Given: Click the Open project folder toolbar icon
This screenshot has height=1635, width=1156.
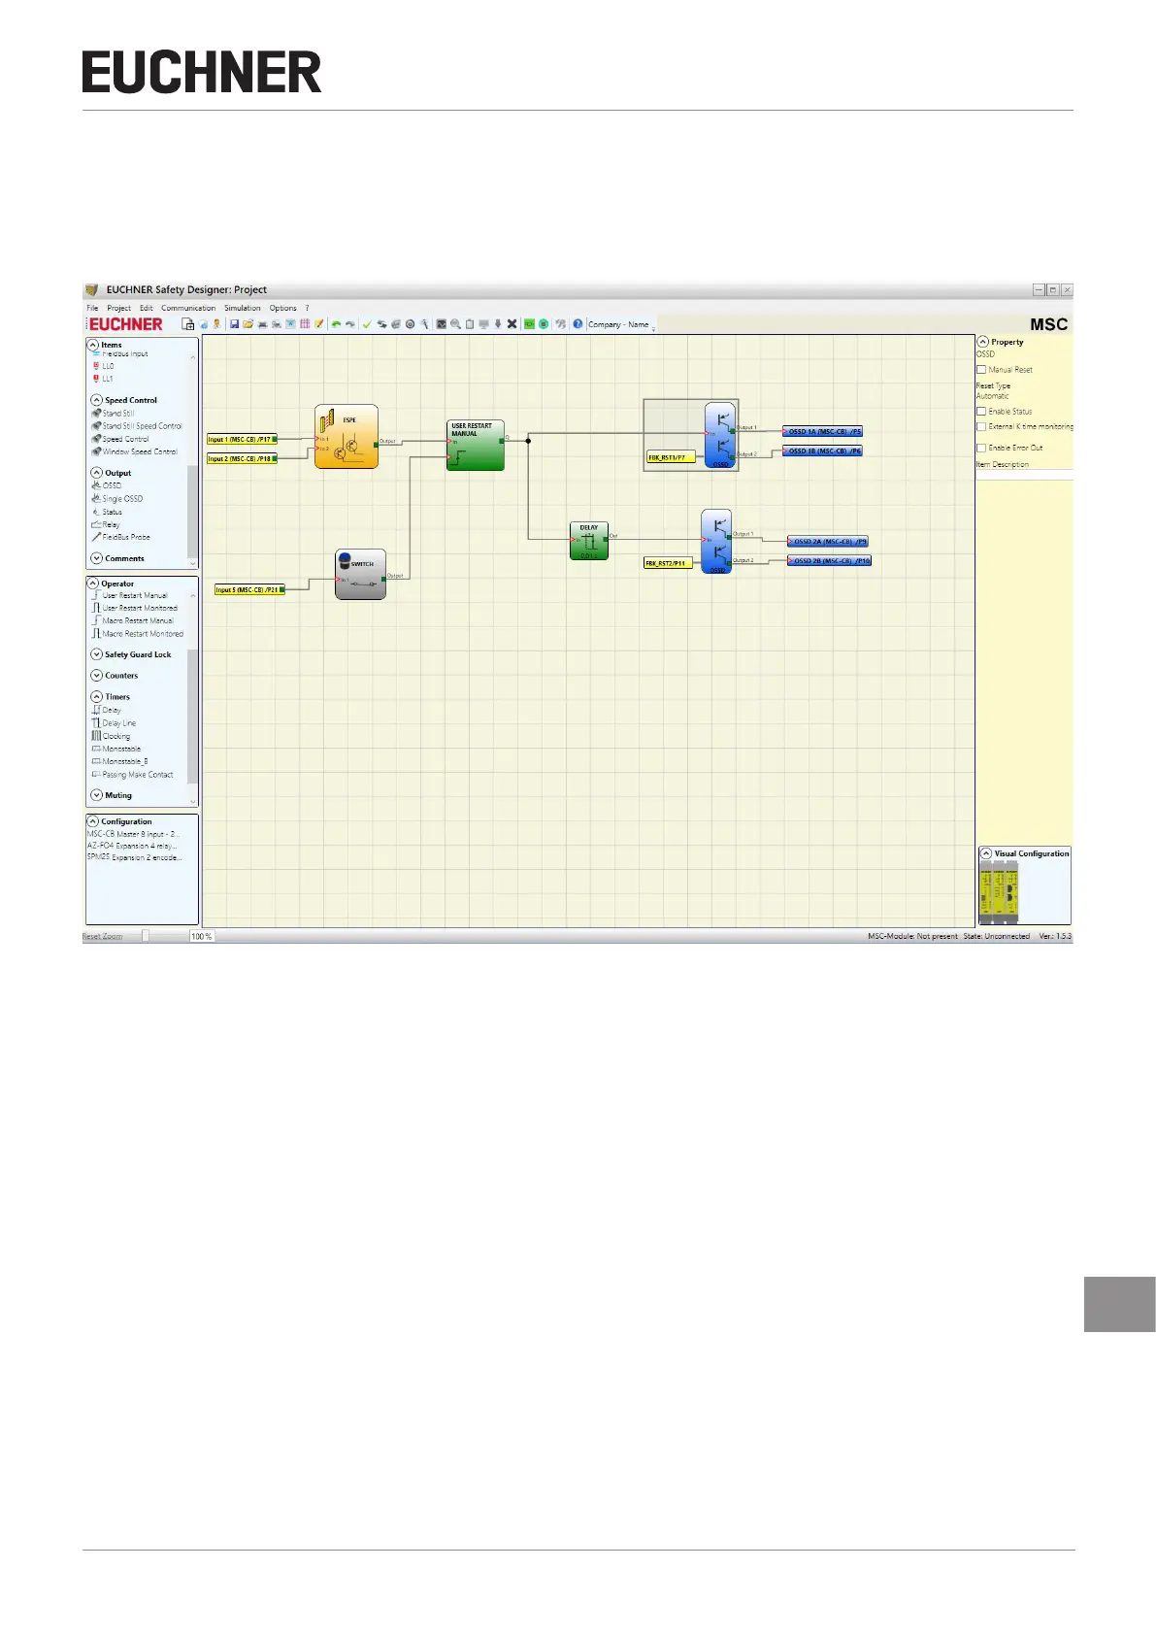Looking at the screenshot, I should coord(248,324).
